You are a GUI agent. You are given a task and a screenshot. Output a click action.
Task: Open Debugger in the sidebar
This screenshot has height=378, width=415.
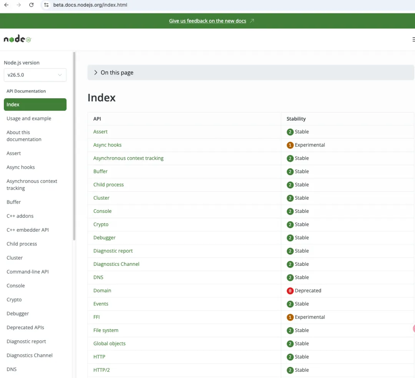click(x=17, y=313)
